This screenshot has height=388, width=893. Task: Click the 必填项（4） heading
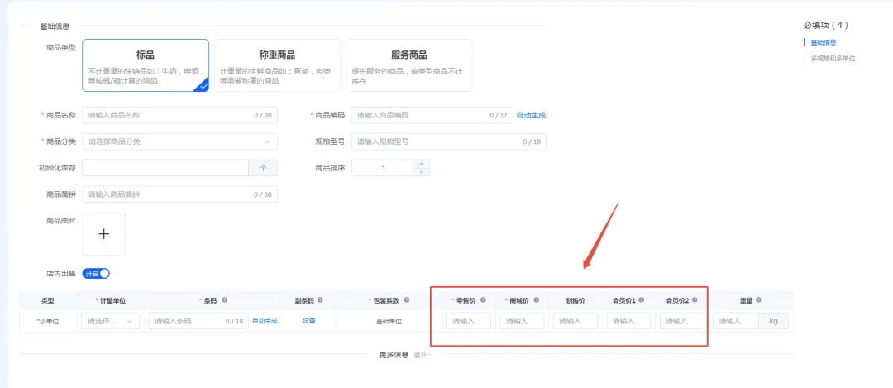pos(826,25)
